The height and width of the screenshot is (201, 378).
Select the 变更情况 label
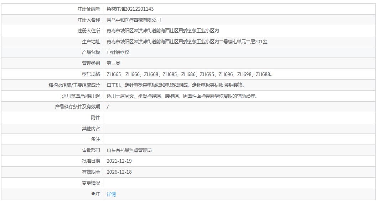[91, 183]
